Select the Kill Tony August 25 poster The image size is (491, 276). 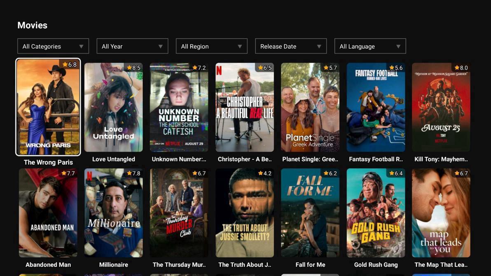441,107
